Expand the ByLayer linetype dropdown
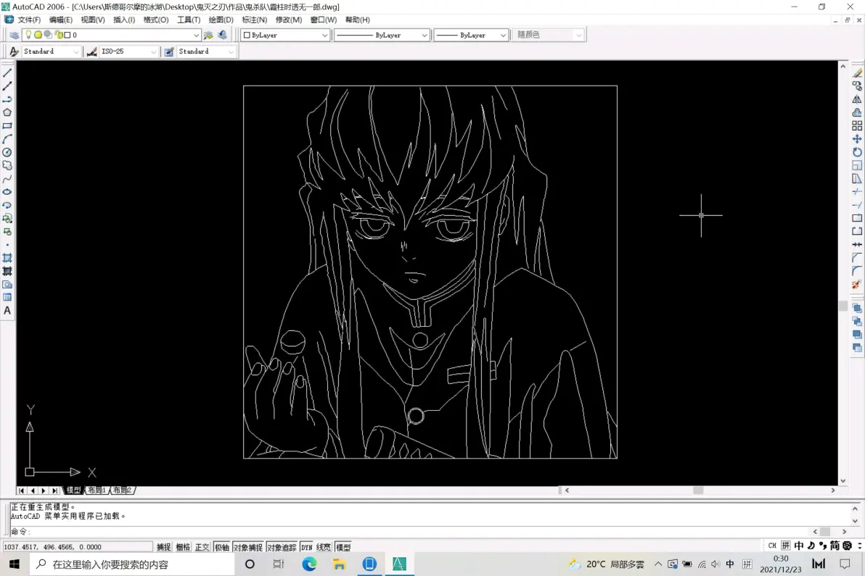 coord(425,35)
